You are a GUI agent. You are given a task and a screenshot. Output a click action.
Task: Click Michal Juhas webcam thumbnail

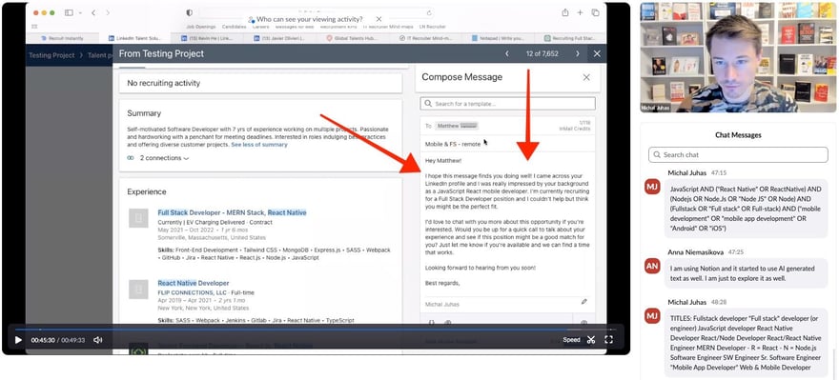tap(737, 57)
